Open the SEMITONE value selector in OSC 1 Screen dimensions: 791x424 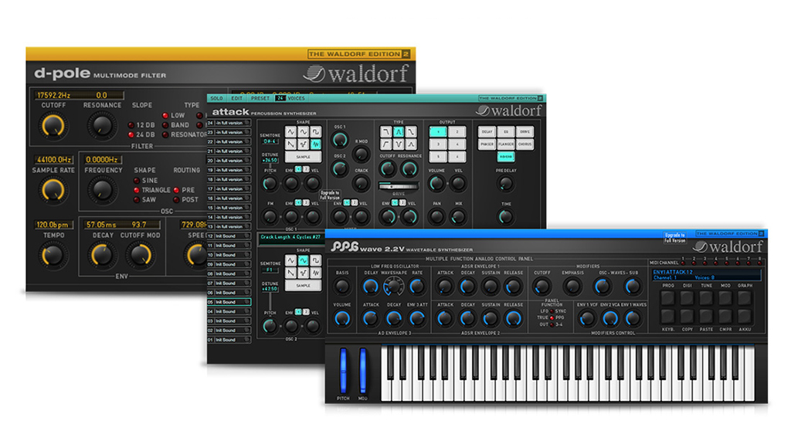pyautogui.click(x=270, y=141)
